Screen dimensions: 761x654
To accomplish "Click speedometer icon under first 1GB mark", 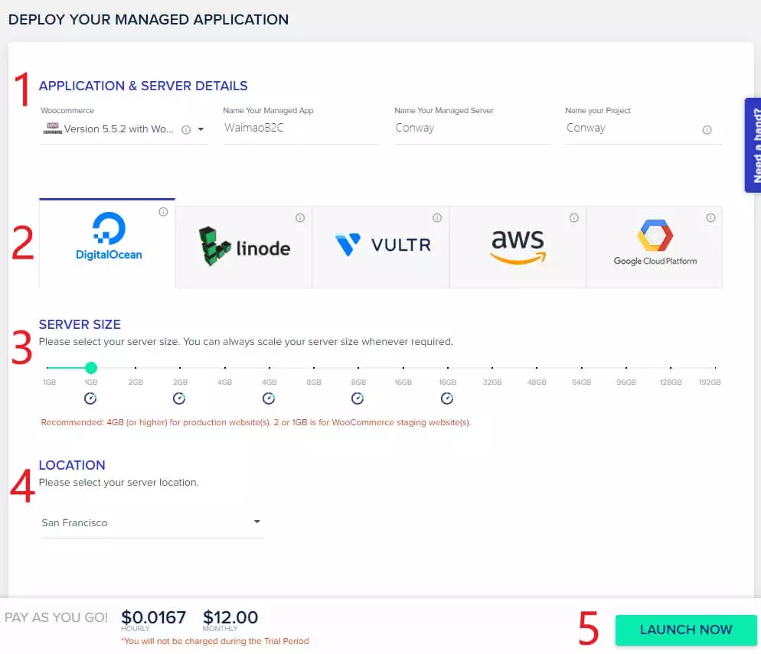I will 90,399.
